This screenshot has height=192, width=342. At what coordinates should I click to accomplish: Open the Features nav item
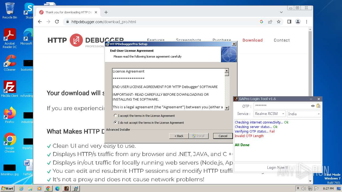[156, 40]
